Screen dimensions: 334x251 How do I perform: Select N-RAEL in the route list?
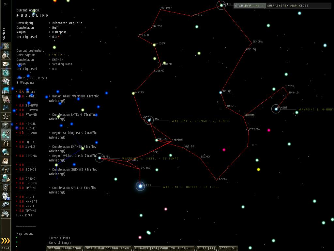(x=31, y=96)
